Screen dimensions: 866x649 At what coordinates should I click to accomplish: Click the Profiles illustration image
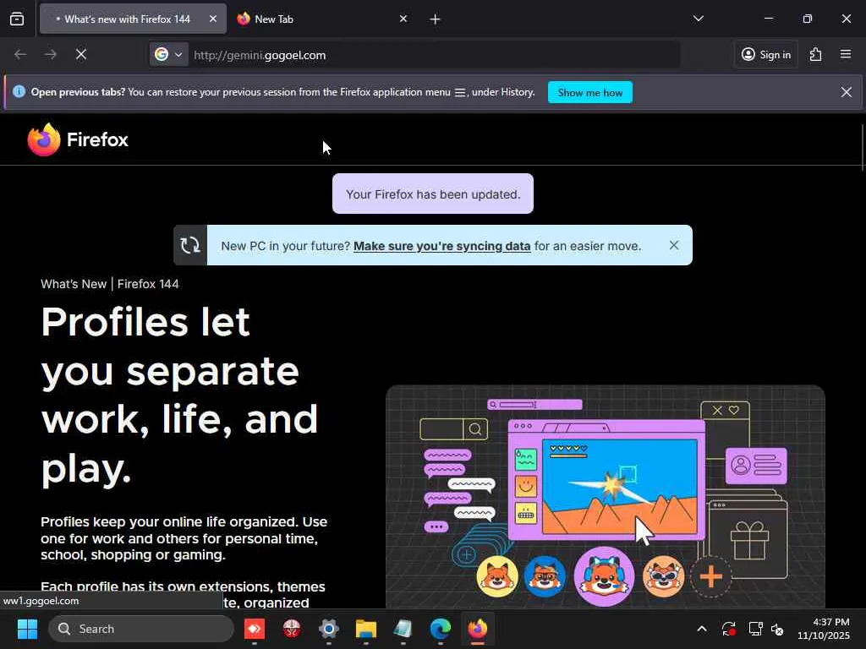[x=606, y=497]
